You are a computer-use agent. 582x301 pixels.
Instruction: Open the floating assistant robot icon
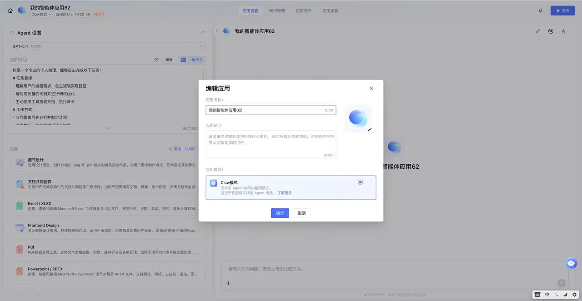pos(572,263)
